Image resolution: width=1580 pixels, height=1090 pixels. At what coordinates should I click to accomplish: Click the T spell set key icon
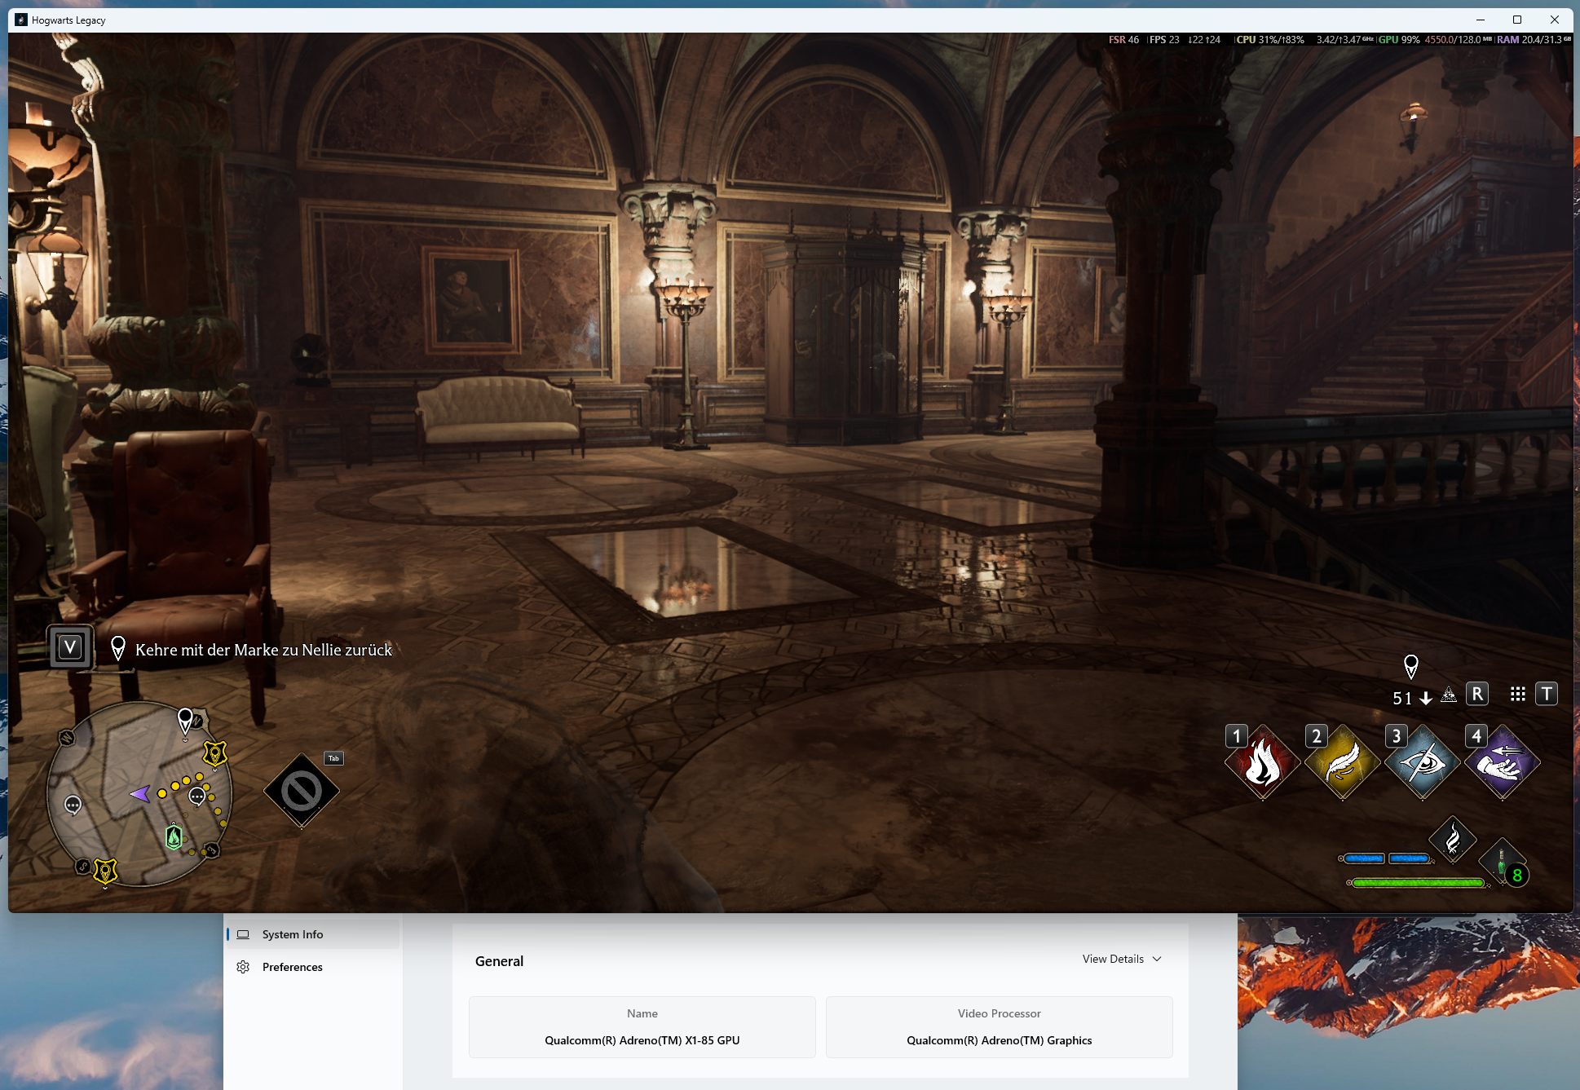coord(1547,694)
